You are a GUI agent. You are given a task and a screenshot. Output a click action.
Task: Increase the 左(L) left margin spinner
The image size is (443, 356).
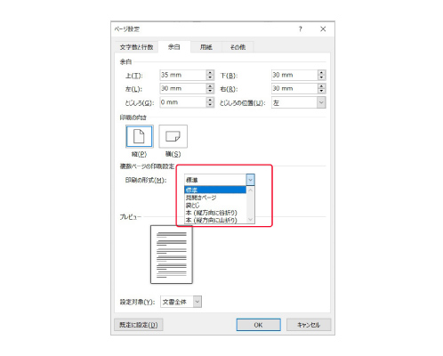[210, 86]
